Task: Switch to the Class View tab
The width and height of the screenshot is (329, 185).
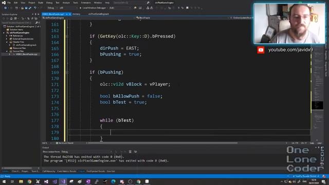Action: click(15, 171)
